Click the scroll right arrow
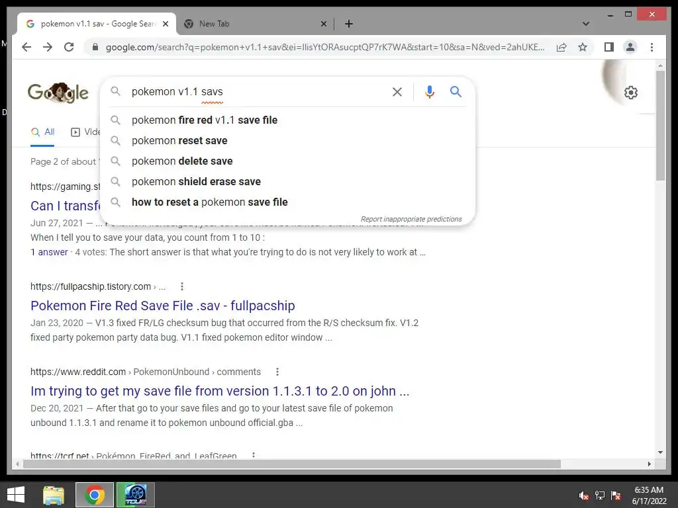Screen dimensions: 678x508 649,464
